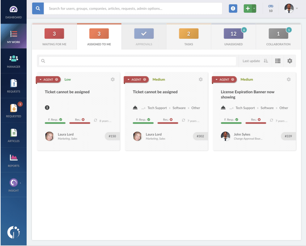Expand the green create button's dropdown arrow
The height and width of the screenshot is (246, 306).
pos(254,8)
